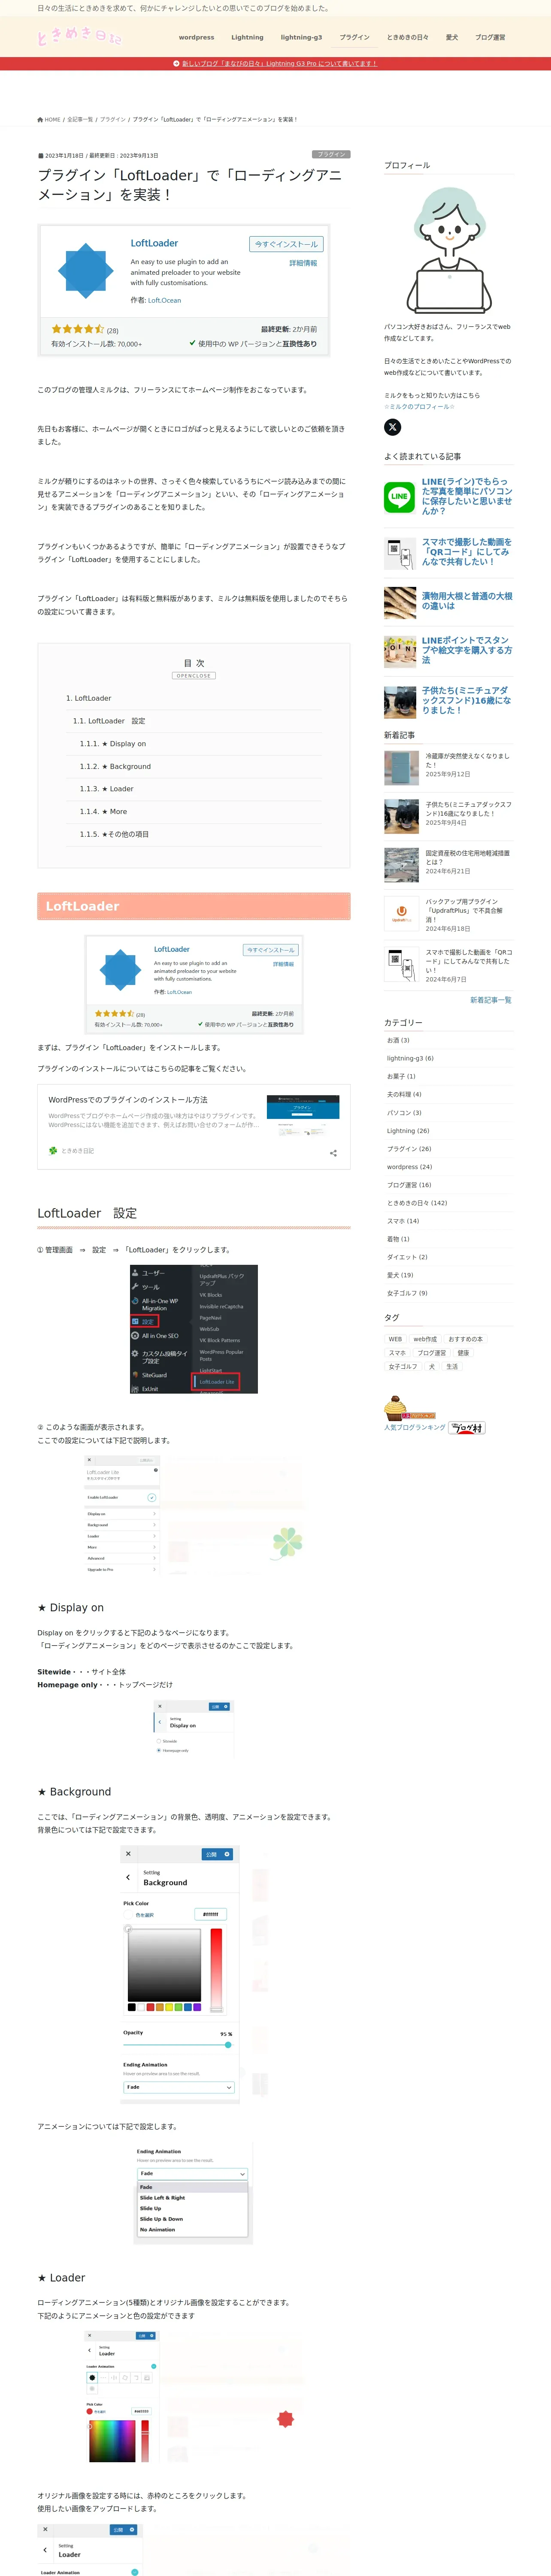551x2576 pixels.
Task: Open category ダイエット (2)
Action: [x=407, y=1257]
